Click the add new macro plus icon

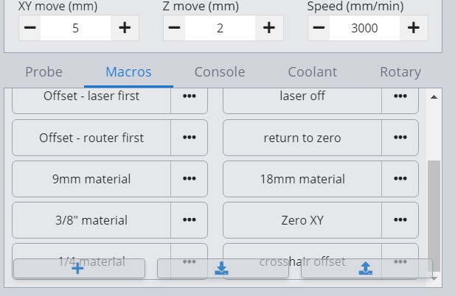[77, 269]
